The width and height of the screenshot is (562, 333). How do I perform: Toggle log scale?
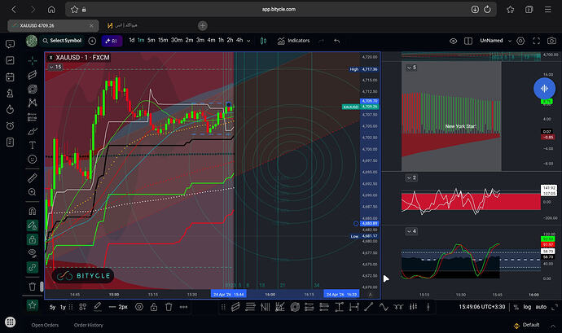click(x=527, y=307)
